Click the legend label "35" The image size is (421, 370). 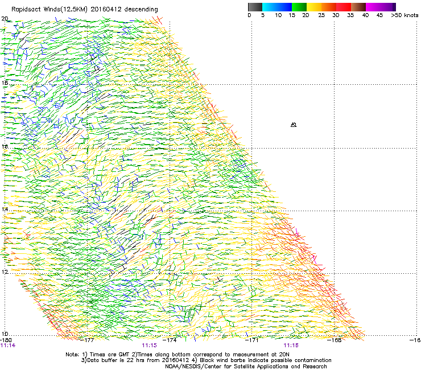350,15
